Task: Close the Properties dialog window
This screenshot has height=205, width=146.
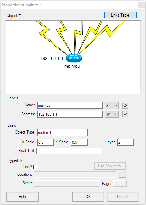Action: click(141, 5)
